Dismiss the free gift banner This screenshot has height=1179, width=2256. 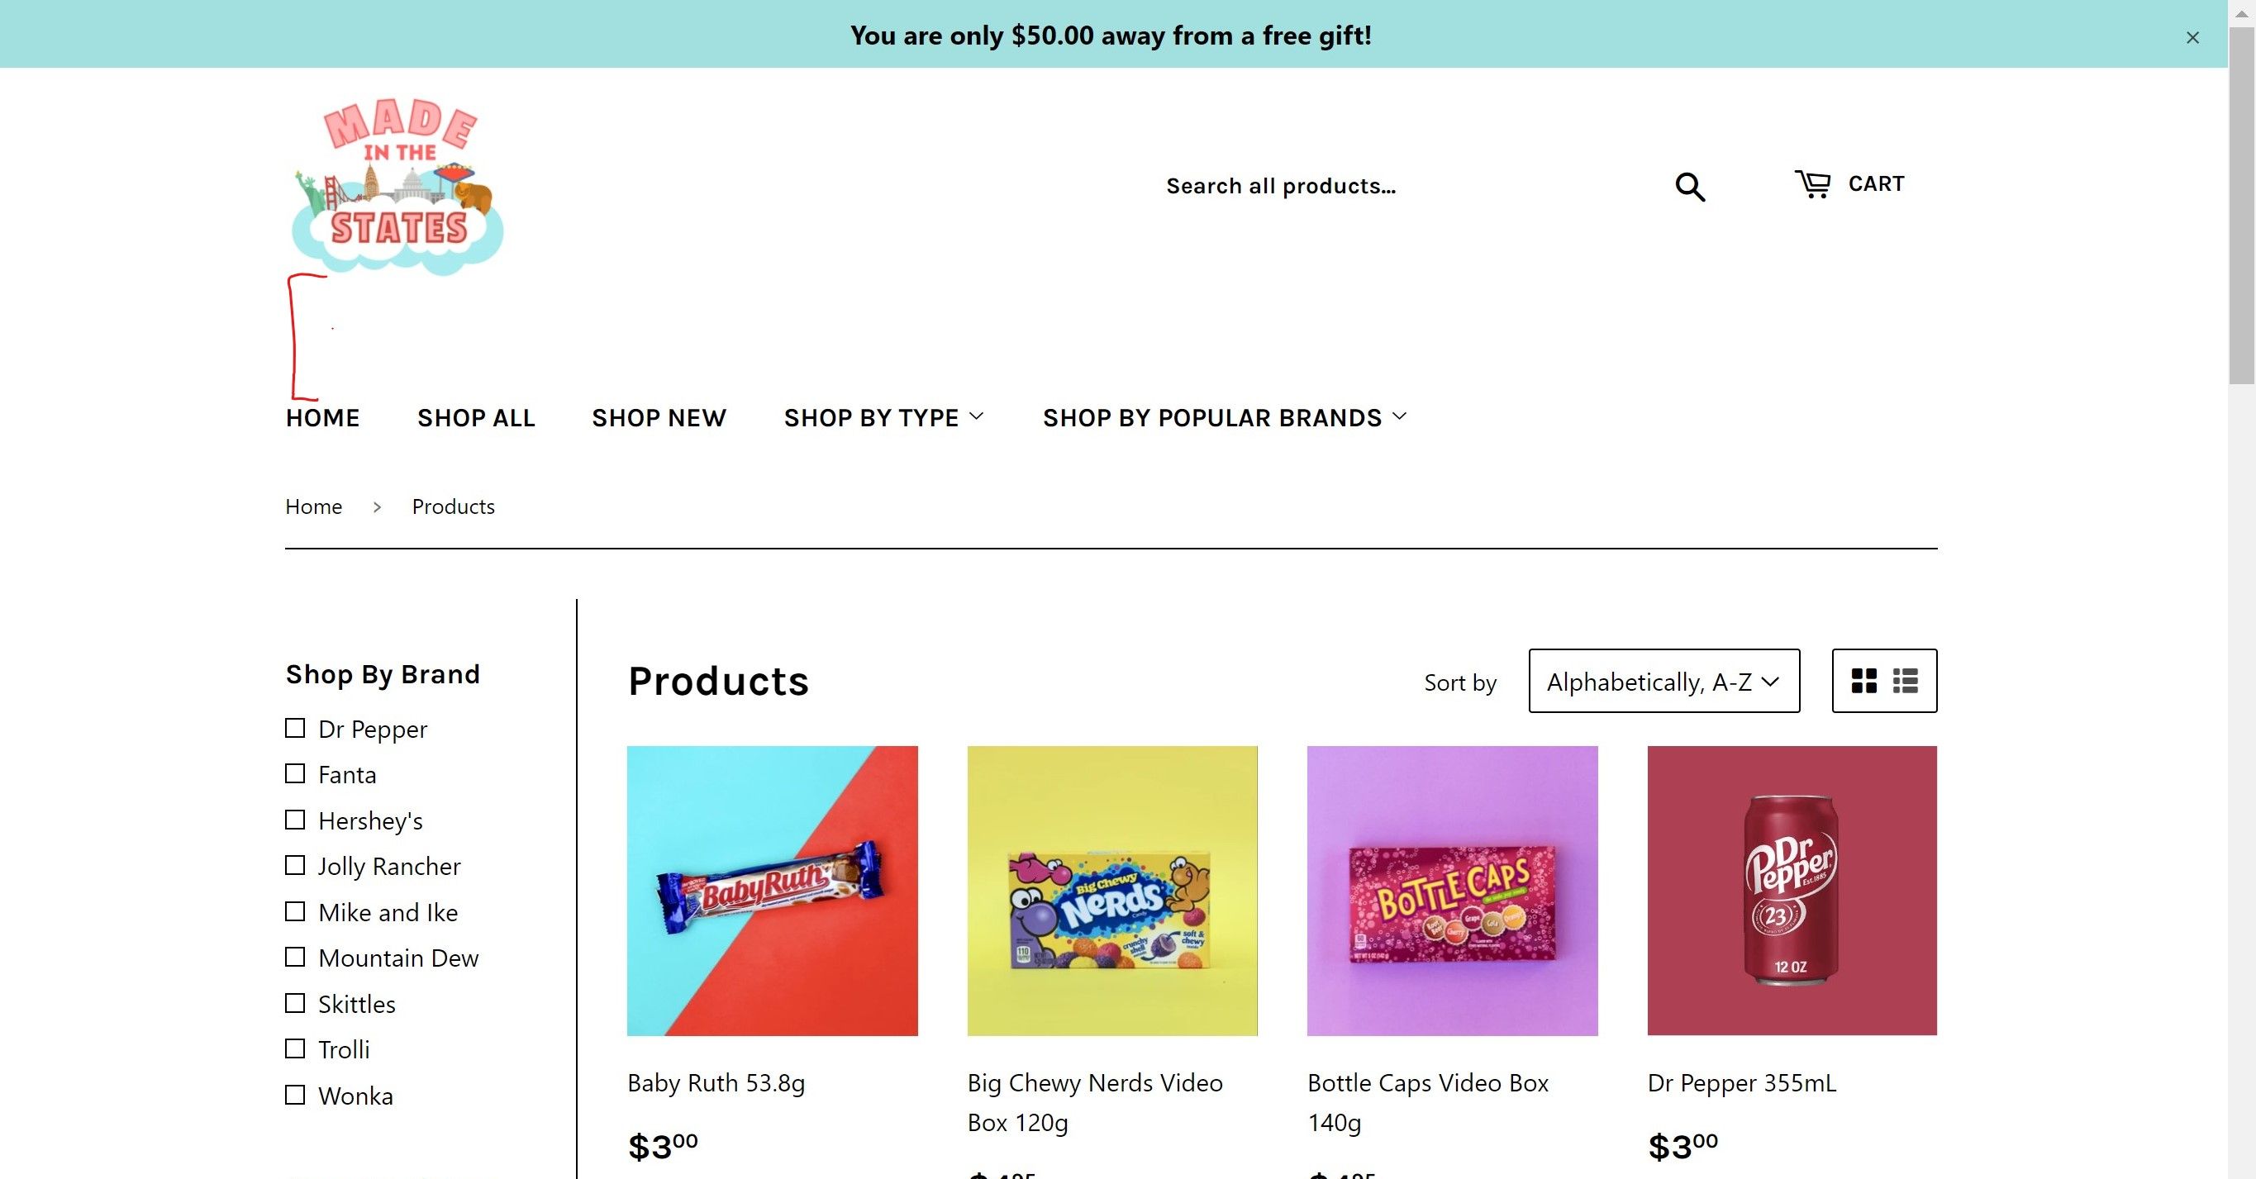click(2192, 38)
